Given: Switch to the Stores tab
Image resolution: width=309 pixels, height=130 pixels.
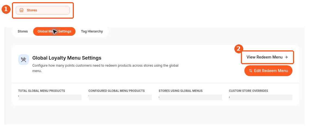Looking at the screenshot, I should [x=23, y=31].
